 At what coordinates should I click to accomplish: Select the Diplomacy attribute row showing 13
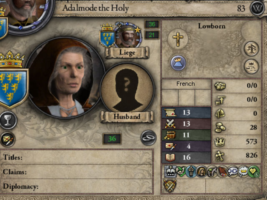[186, 112]
